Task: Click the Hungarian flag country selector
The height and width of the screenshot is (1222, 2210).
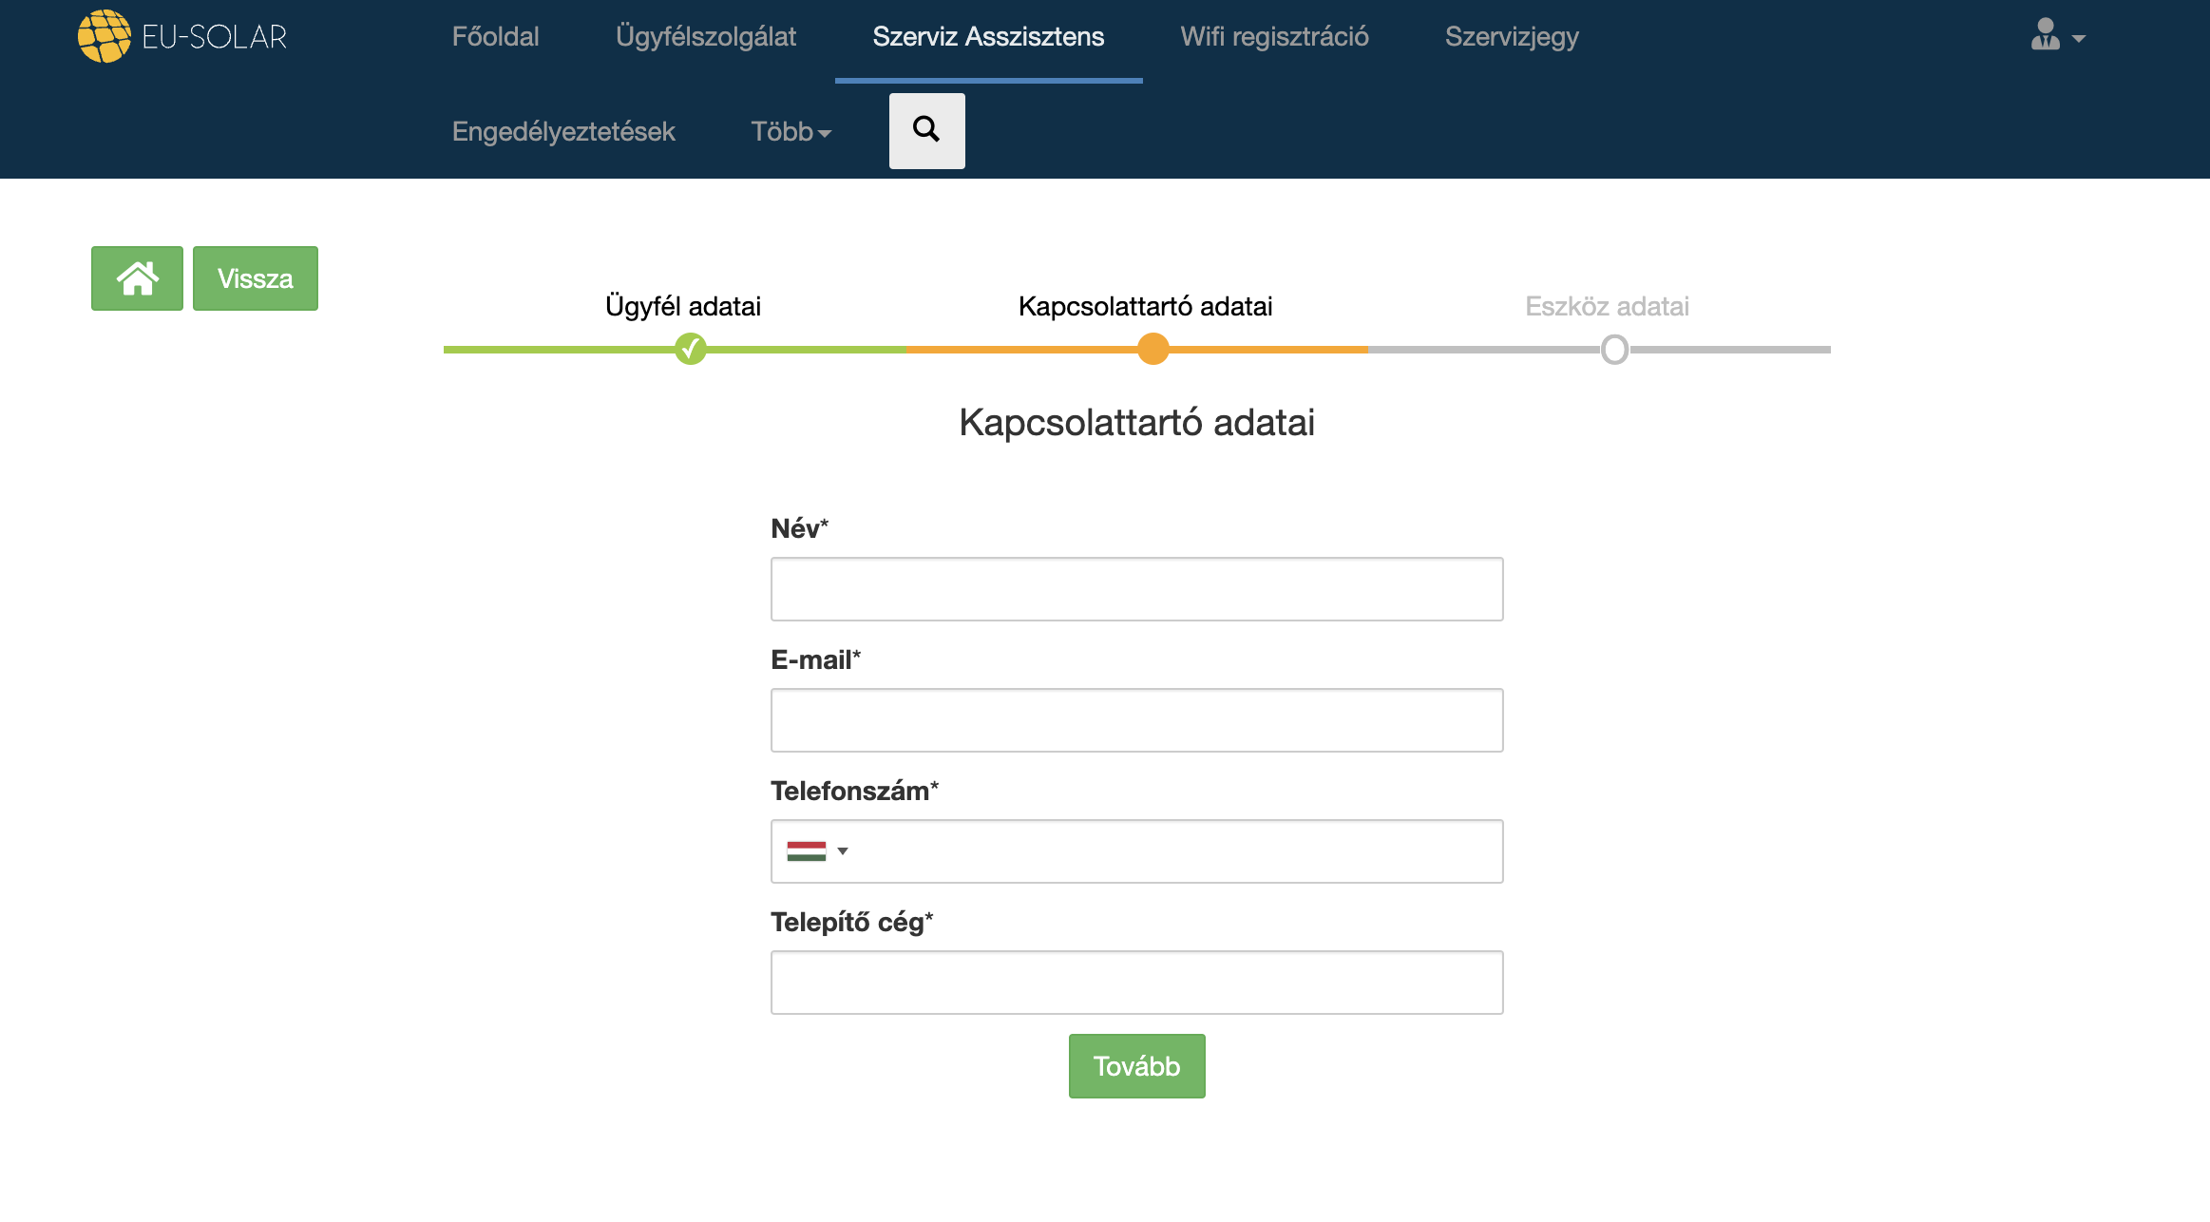Action: point(806,851)
